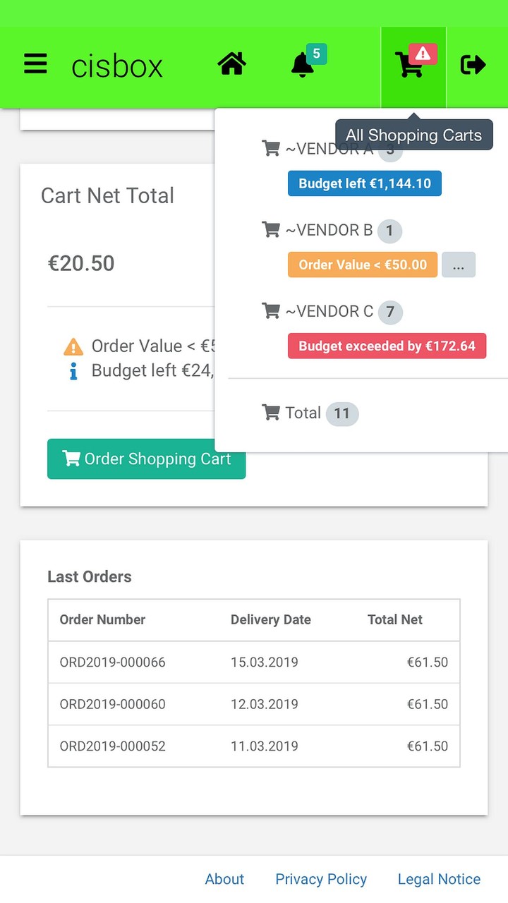The width and height of the screenshot is (508, 903).
Task: Click the Order Shopping Cart button
Action: (x=146, y=459)
